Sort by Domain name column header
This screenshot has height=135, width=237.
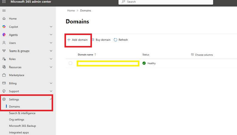85,55
